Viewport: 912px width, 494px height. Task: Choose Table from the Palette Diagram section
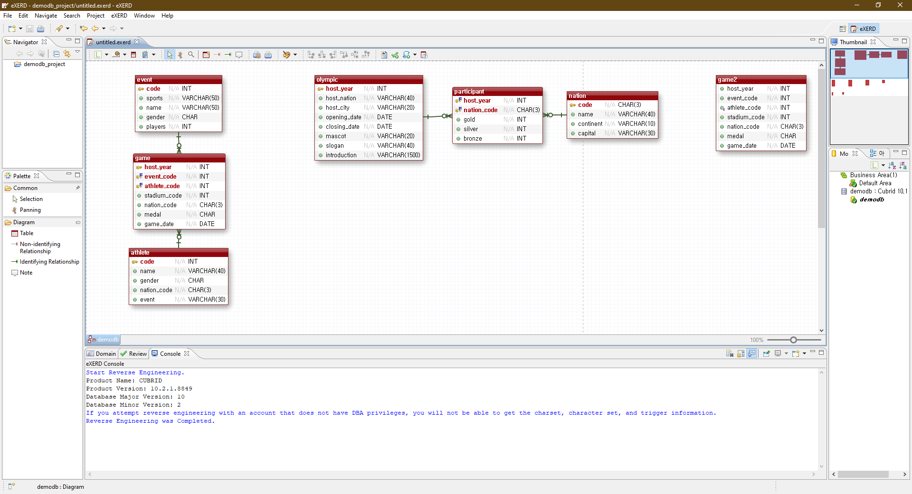click(x=27, y=233)
